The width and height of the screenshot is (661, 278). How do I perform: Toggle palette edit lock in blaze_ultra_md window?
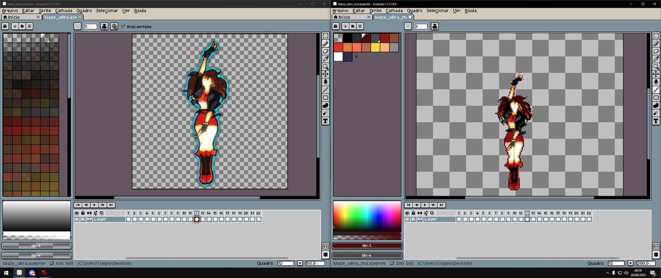(336, 26)
